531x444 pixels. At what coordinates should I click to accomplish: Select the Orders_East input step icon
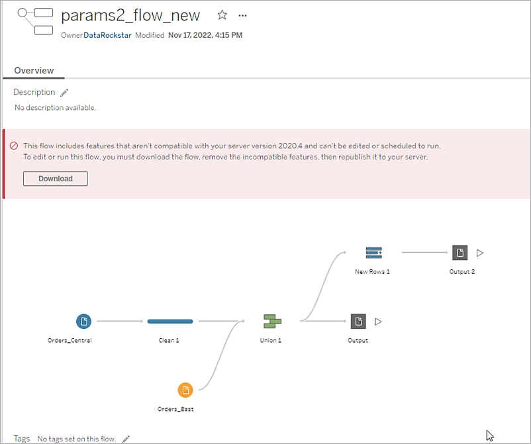click(185, 390)
